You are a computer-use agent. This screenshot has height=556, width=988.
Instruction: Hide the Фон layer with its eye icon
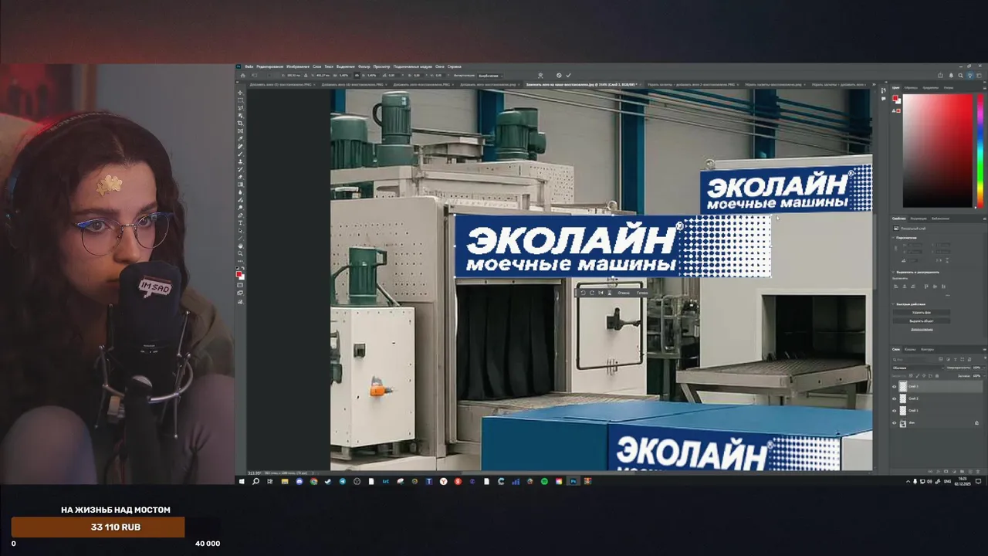pyautogui.click(x=894, y=423)
